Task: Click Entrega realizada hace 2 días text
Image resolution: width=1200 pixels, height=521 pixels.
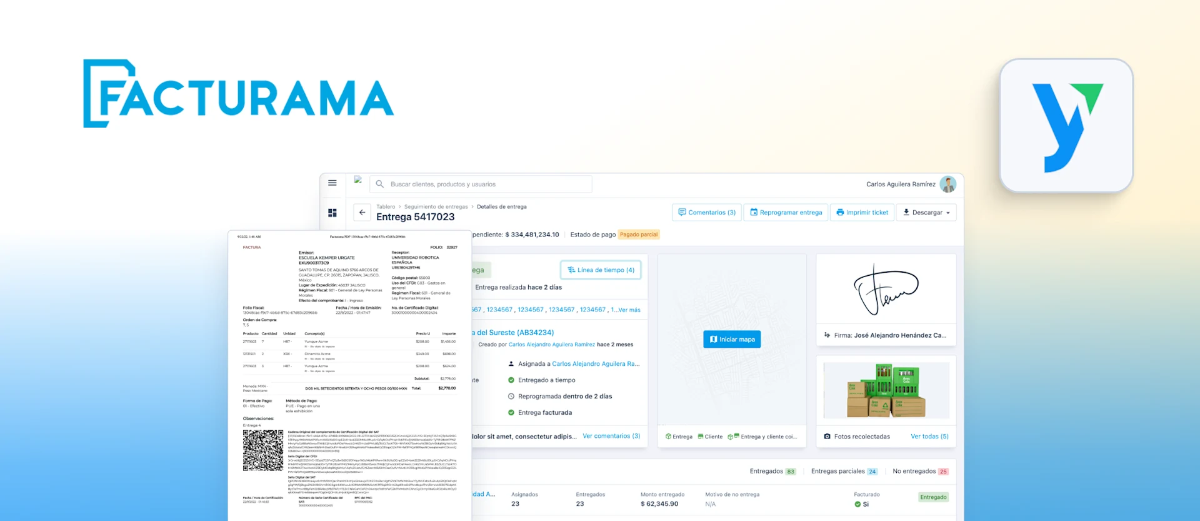Action: [x=519, y=288]
